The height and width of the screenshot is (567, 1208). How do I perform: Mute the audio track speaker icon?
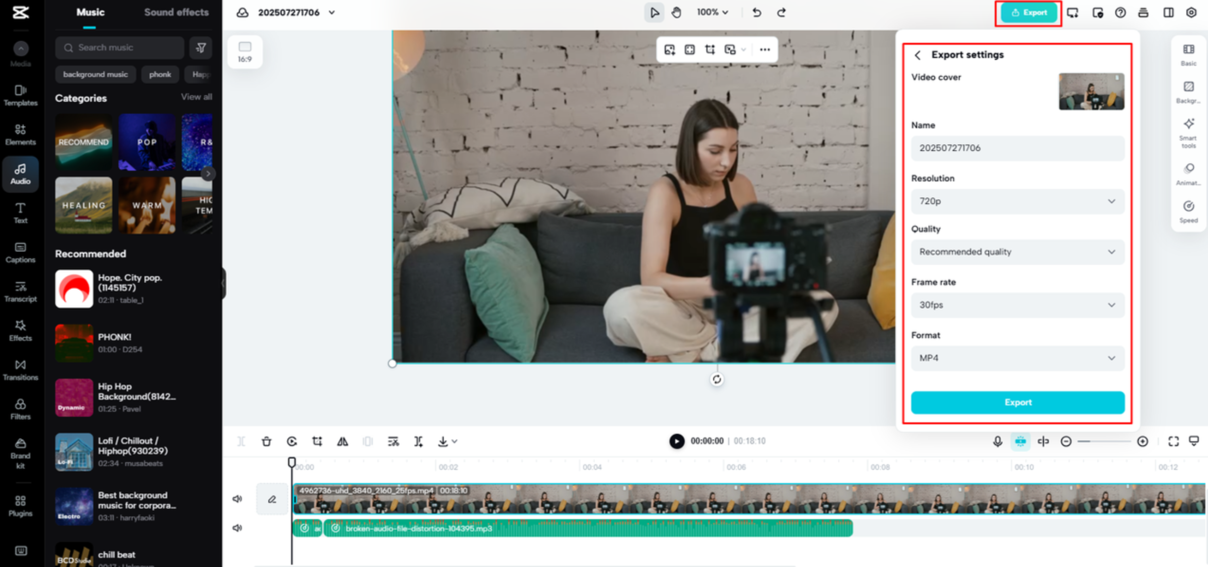pos(237,528)
